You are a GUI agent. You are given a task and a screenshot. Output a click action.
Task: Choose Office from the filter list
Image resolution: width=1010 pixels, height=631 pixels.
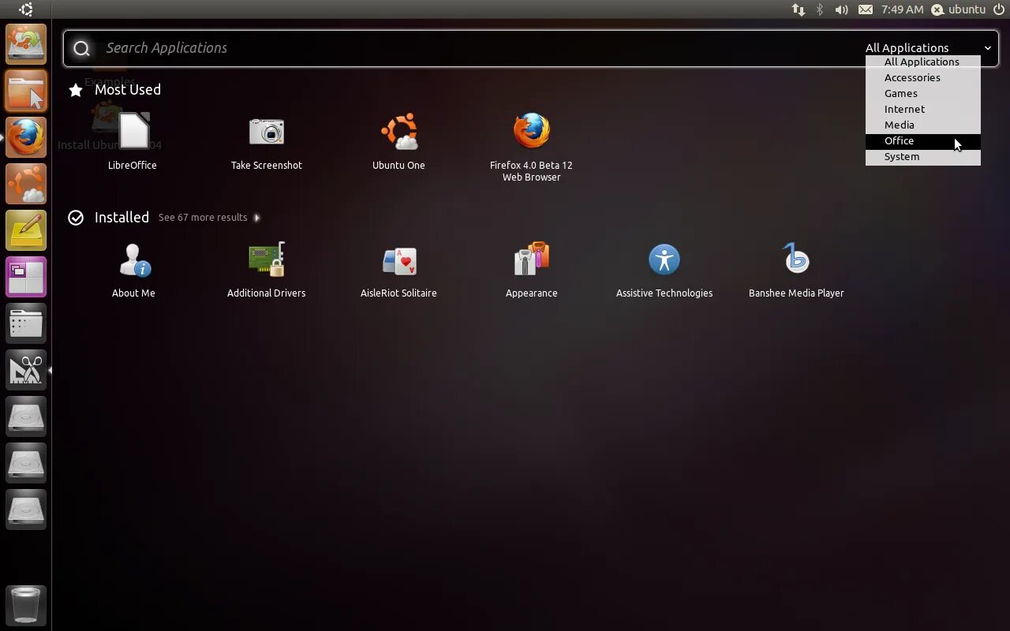pyautogui.click(x=922, y=140)
